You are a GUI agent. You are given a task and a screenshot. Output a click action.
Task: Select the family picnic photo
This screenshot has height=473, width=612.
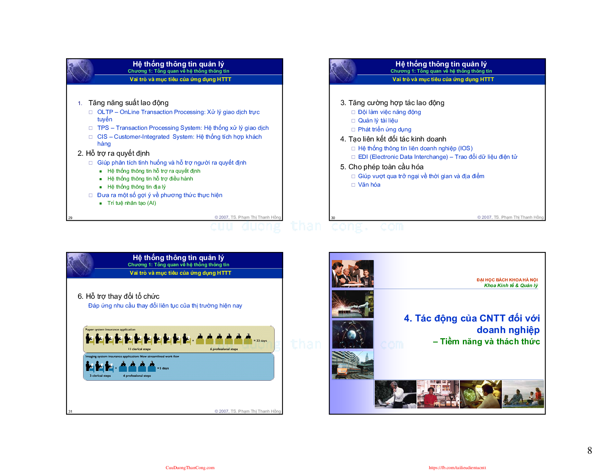(523, 394)
